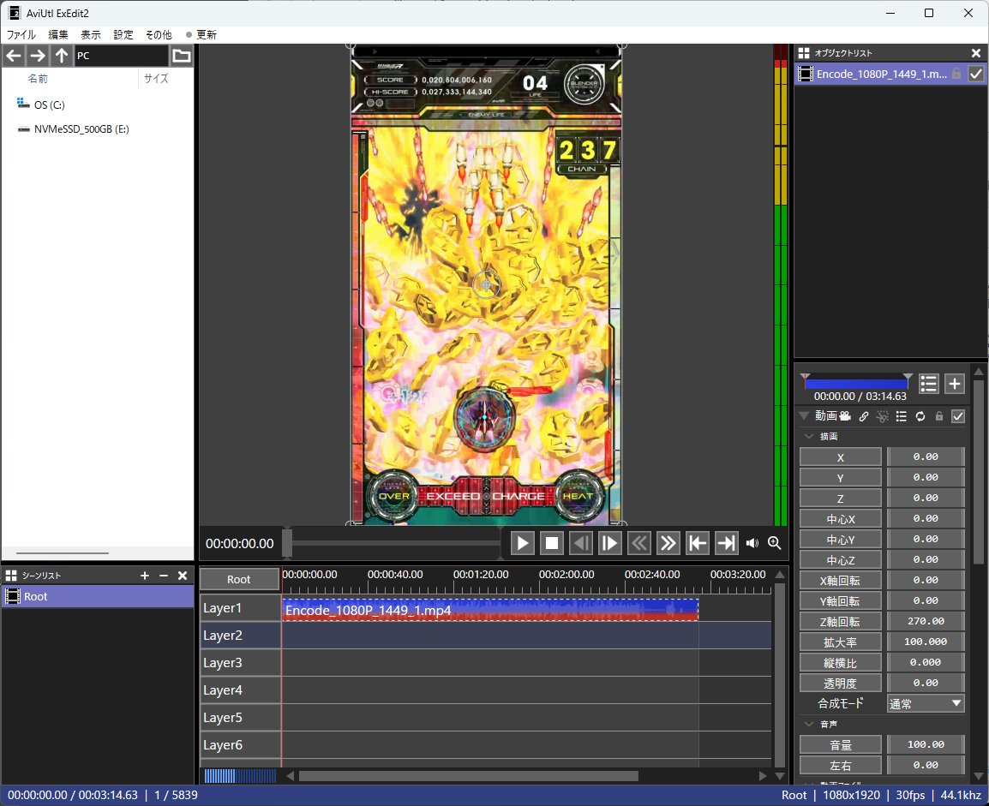Collapse the 音声 group
The image size is (989, 806).
tap(809, 724)
